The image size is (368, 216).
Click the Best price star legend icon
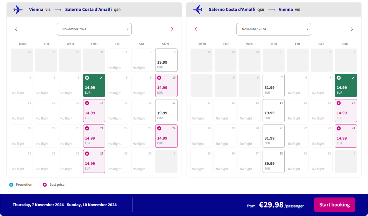tap(45, 184)
